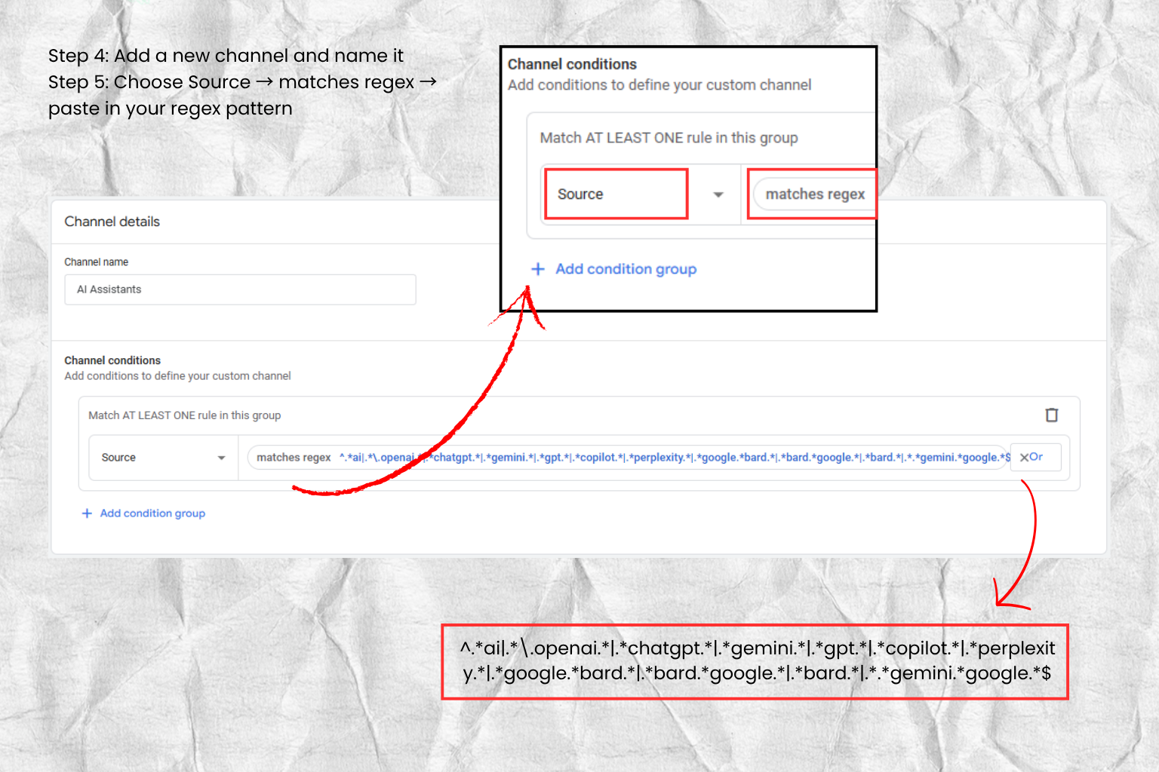Click the bold Channel conditions title in the callout
The width and height of the screenshot is (1159, 772).
coord(572,64)
